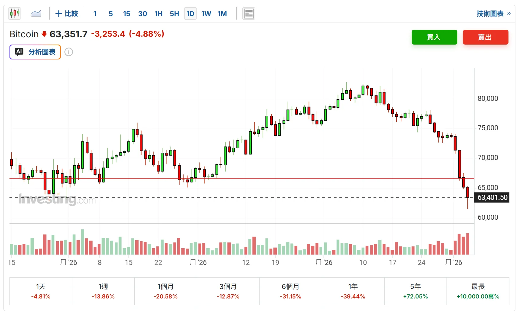Click the plus icon beside 比較

[58, 14]
